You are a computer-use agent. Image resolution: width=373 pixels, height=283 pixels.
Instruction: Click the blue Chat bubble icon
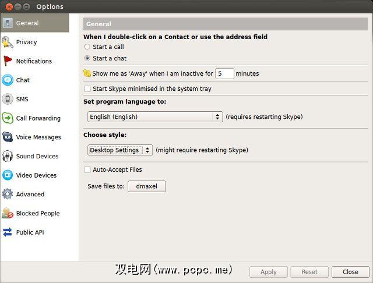pyautogui.click(x=8, y=80)
